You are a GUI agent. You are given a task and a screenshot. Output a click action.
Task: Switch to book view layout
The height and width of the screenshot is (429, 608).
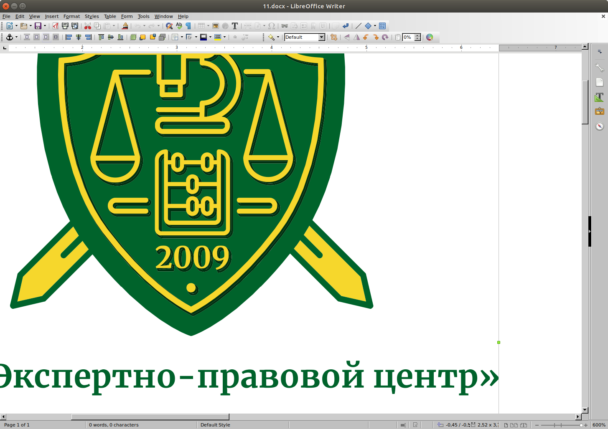[x=523, y=425]
